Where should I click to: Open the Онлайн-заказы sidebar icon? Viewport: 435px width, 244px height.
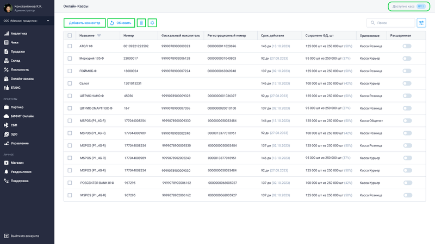[x=7, y=79]
